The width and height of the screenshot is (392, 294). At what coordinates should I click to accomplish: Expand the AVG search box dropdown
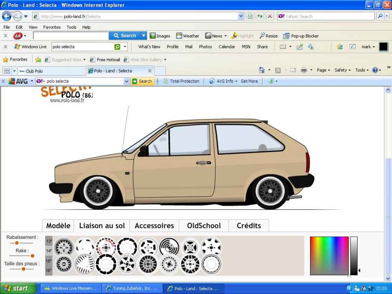point(127,81)
